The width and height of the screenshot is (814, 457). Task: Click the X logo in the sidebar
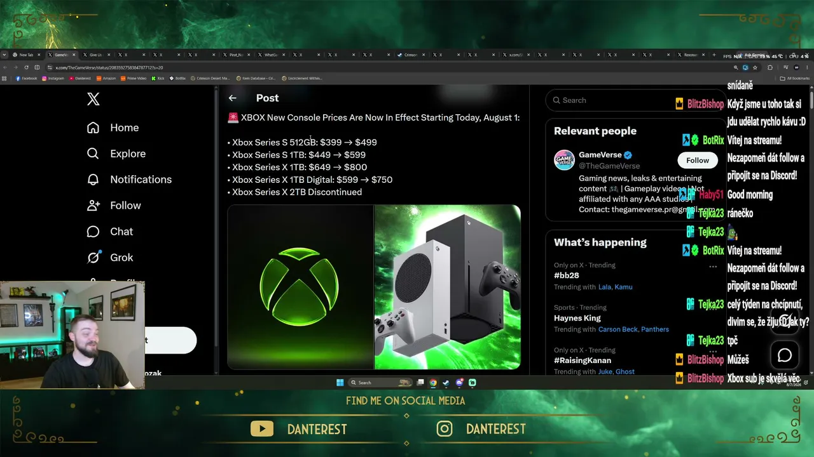click(93, 99)
